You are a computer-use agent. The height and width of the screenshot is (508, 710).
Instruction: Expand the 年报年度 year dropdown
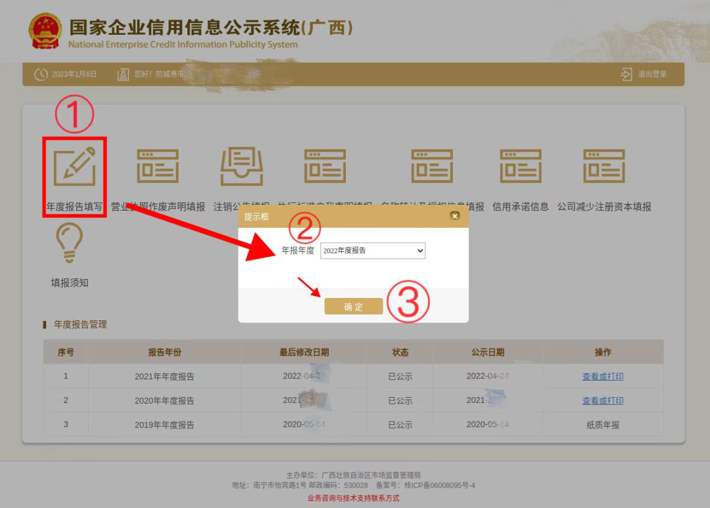373,251
